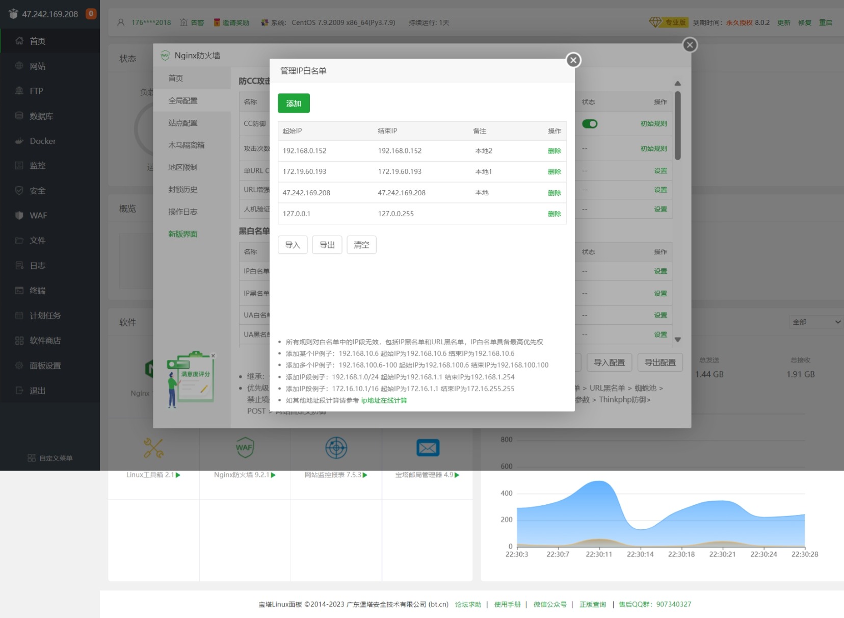This screenshot has height=618, width=844.
Task: Delete the 192.168.0.152 whitelist row
Action: (555, 151)
